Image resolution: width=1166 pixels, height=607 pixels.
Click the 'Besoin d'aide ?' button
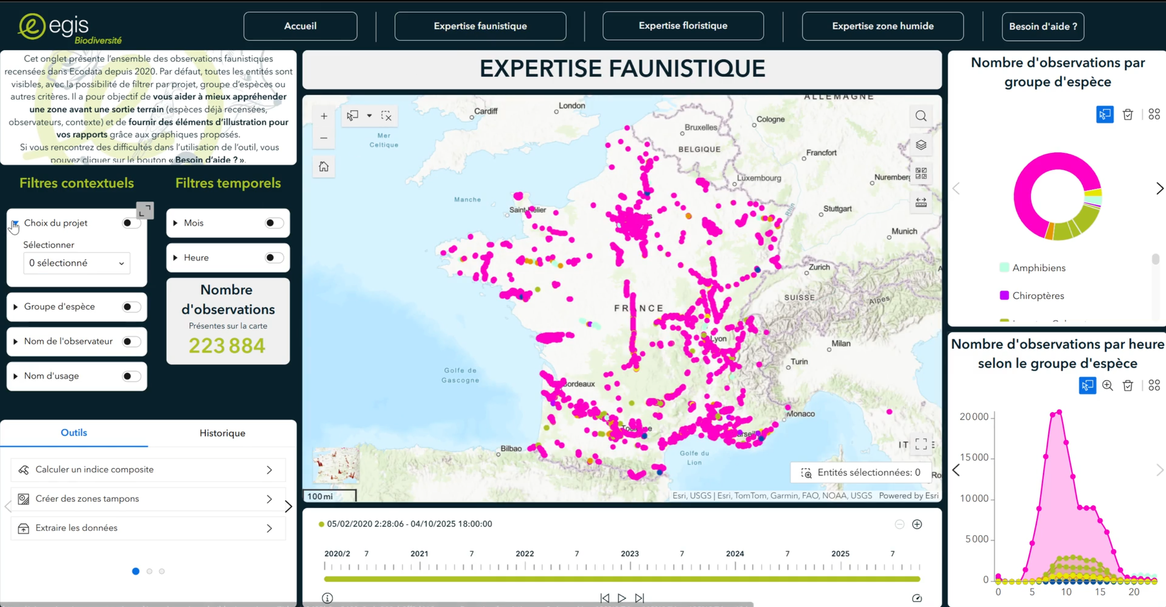pyautogui.click(x=1043, y=26)
